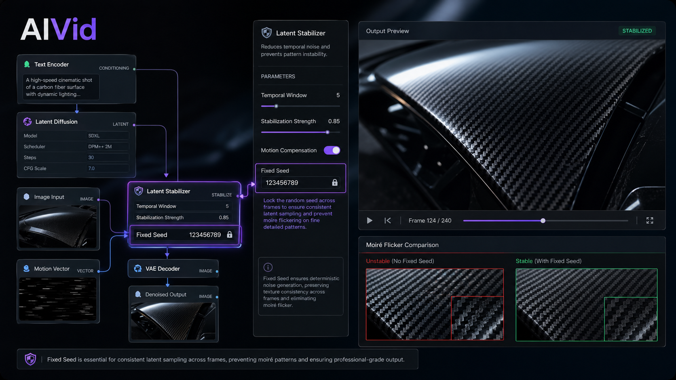Click the Image Input thumbnail
This screenshot has height=380, width=676.
(58, 227)
